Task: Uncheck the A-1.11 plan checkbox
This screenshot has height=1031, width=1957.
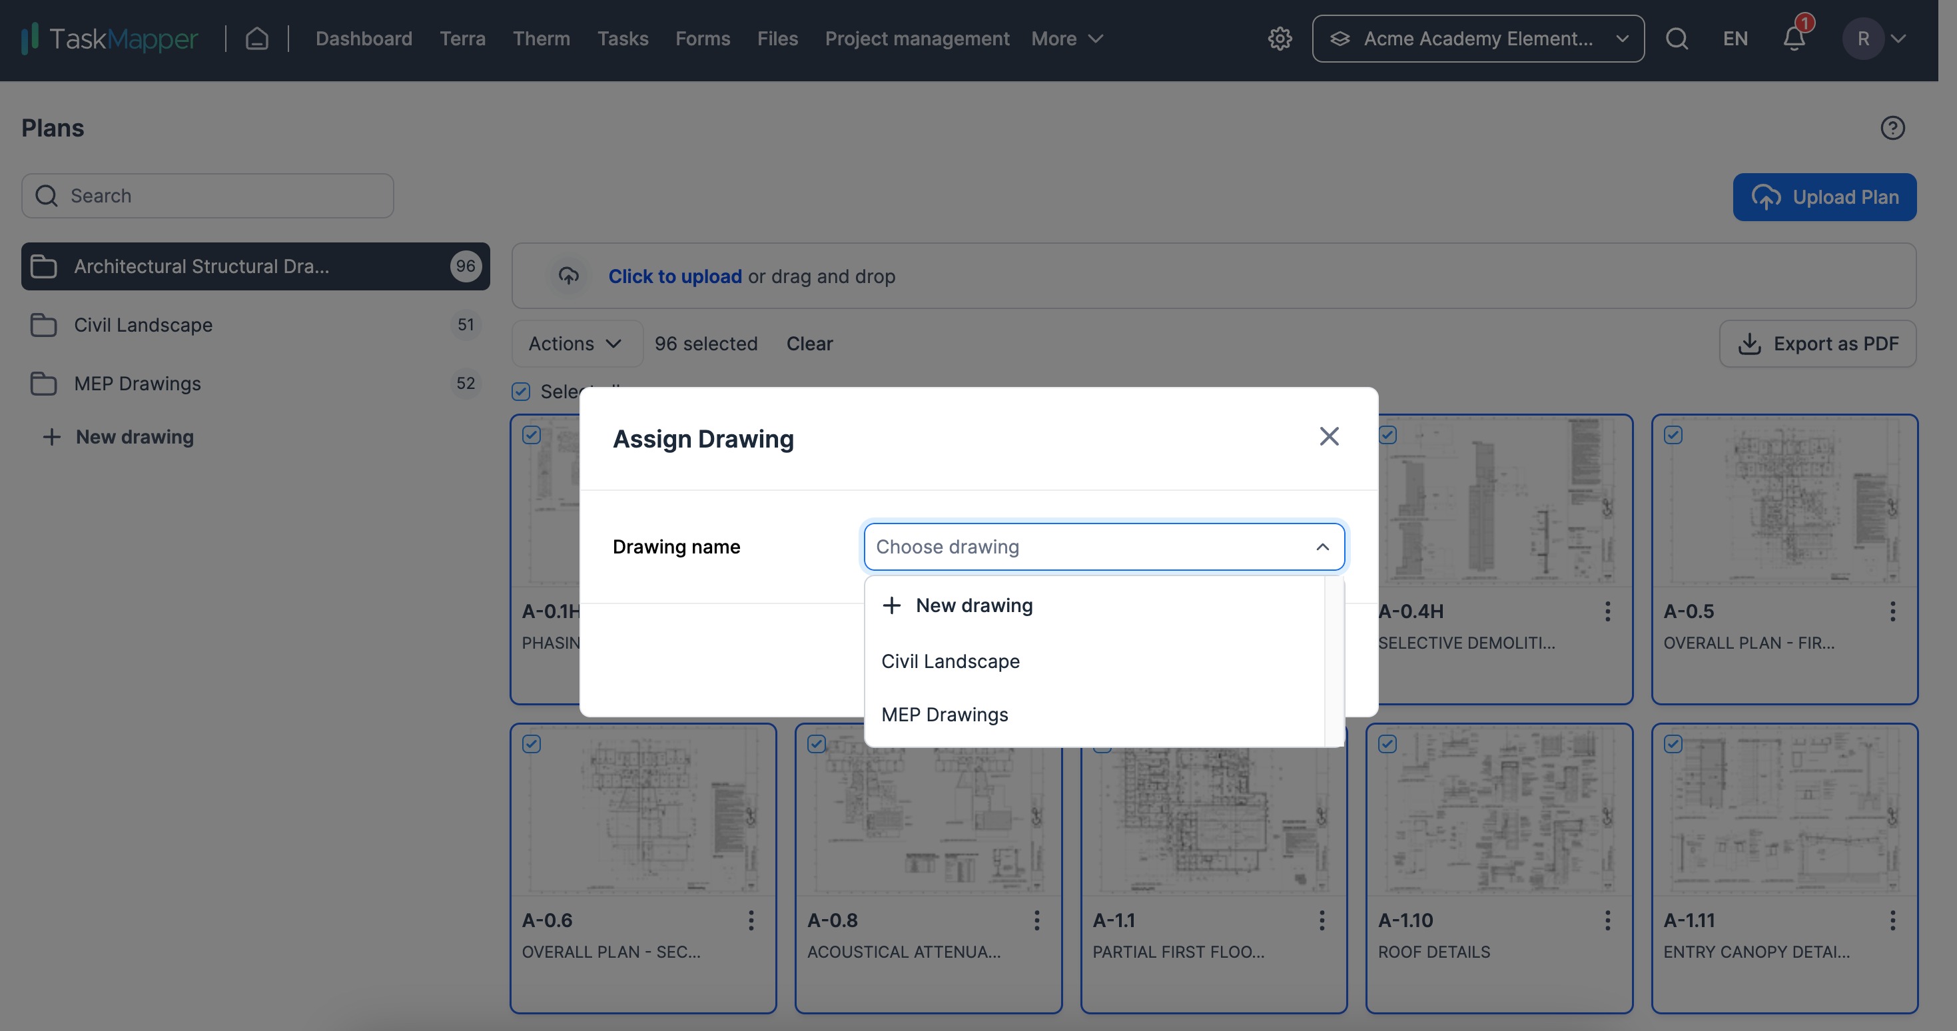Action: (1673, 744)
